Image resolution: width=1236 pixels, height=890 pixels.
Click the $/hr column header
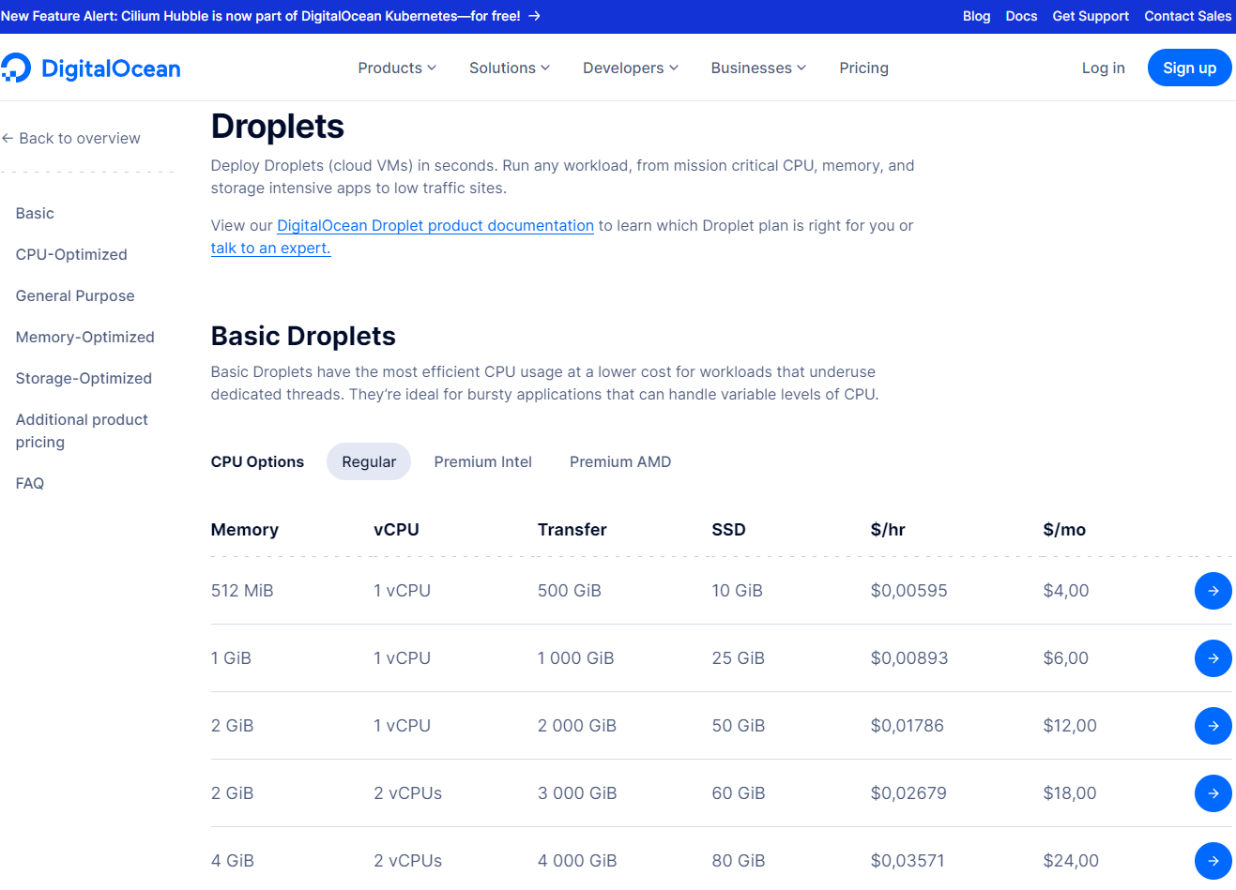[888, 529]
